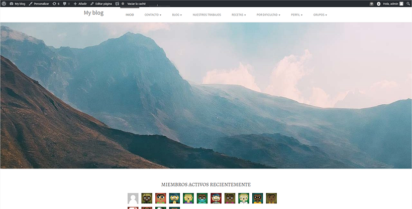Viewport: 412px width, 209px height.
Task: Open the comments bubble showing 0
Action: click(66, 4)
